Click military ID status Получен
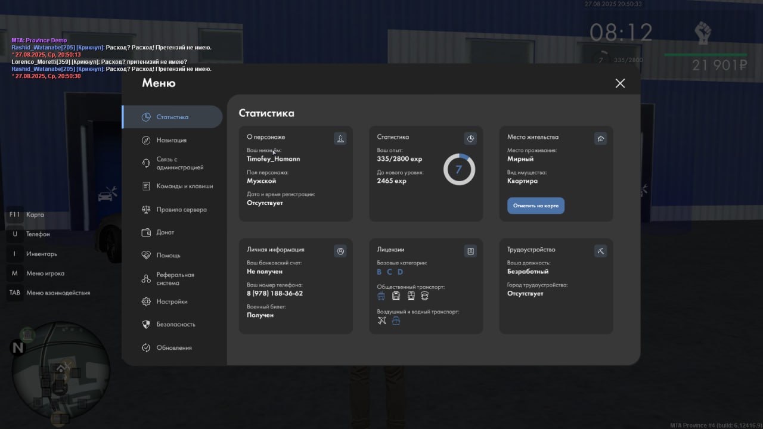Image resolution: width=763 pixels, height=429 pixels. click(x=260, y=315)
